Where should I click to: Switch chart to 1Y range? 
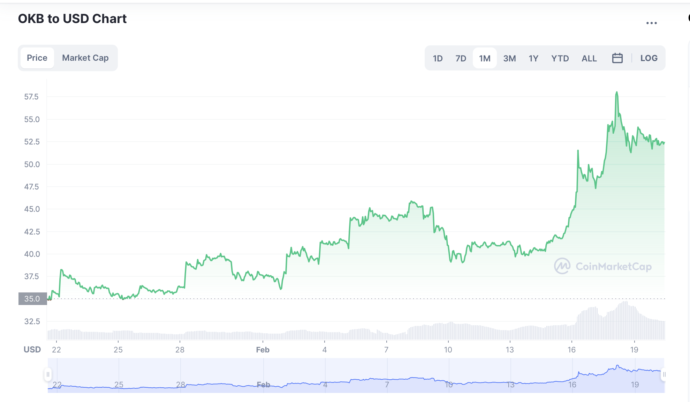coord(533,58)
